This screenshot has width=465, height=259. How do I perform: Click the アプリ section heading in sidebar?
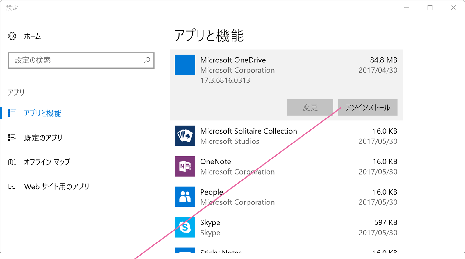click(16, 92)
